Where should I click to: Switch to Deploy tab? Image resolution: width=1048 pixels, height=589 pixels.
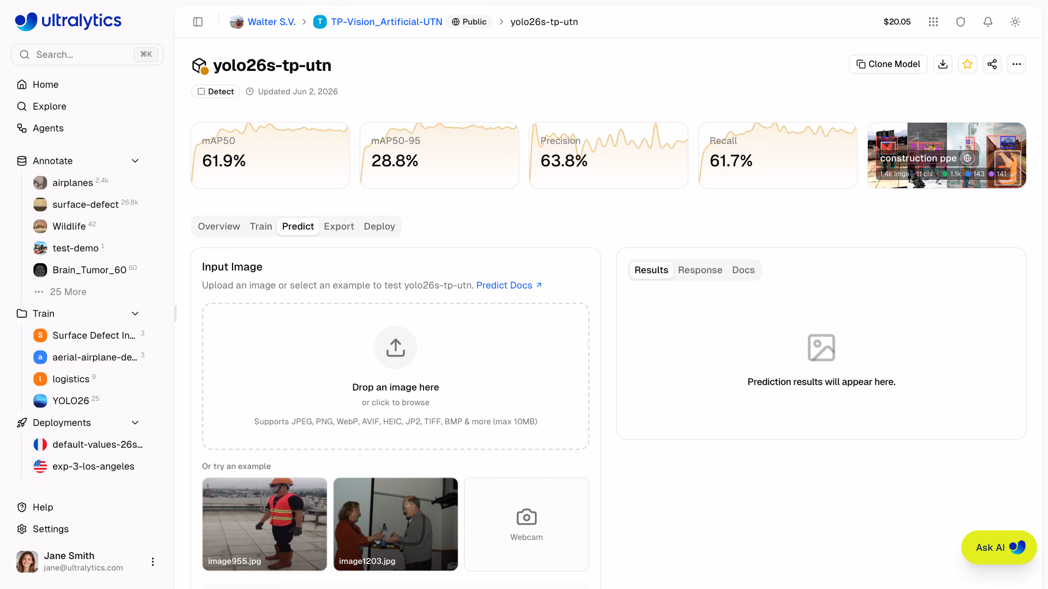click(379, 226)
